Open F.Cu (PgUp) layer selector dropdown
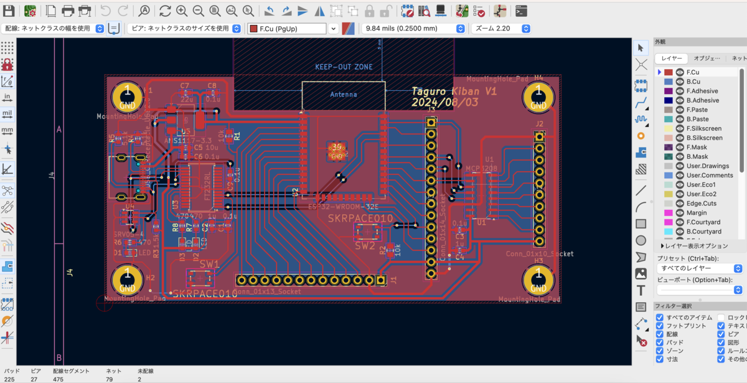Viewport: 747px width, 383px height. (x=293, y=29)
